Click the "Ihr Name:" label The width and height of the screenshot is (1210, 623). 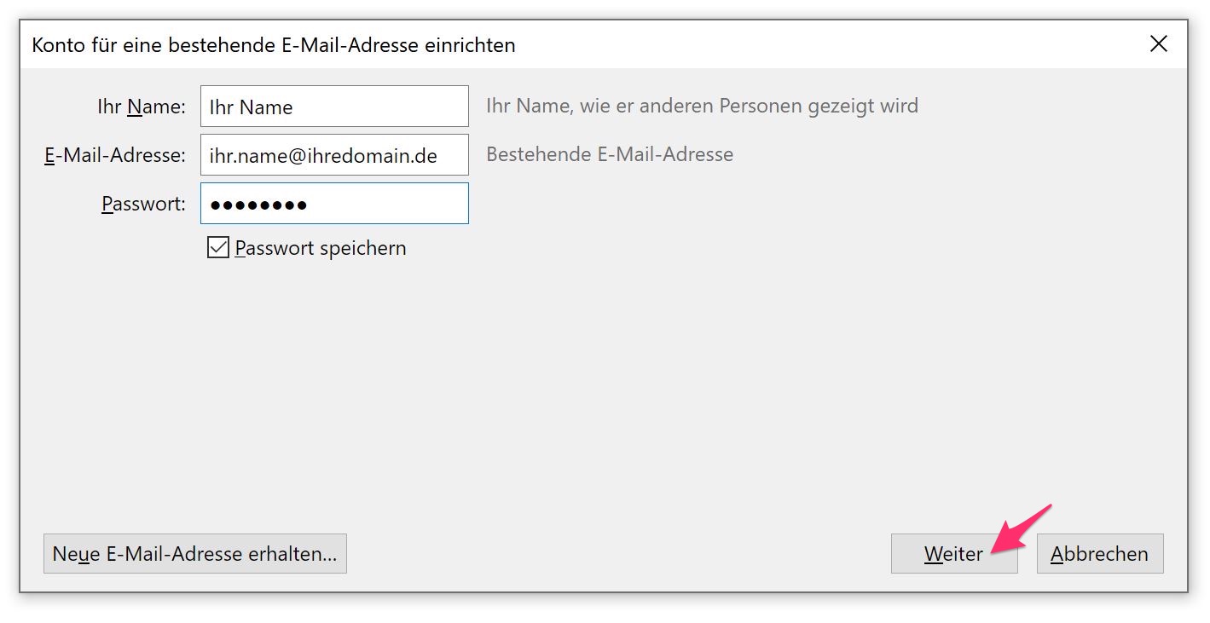pyautogui.click(x=141, y=107)
